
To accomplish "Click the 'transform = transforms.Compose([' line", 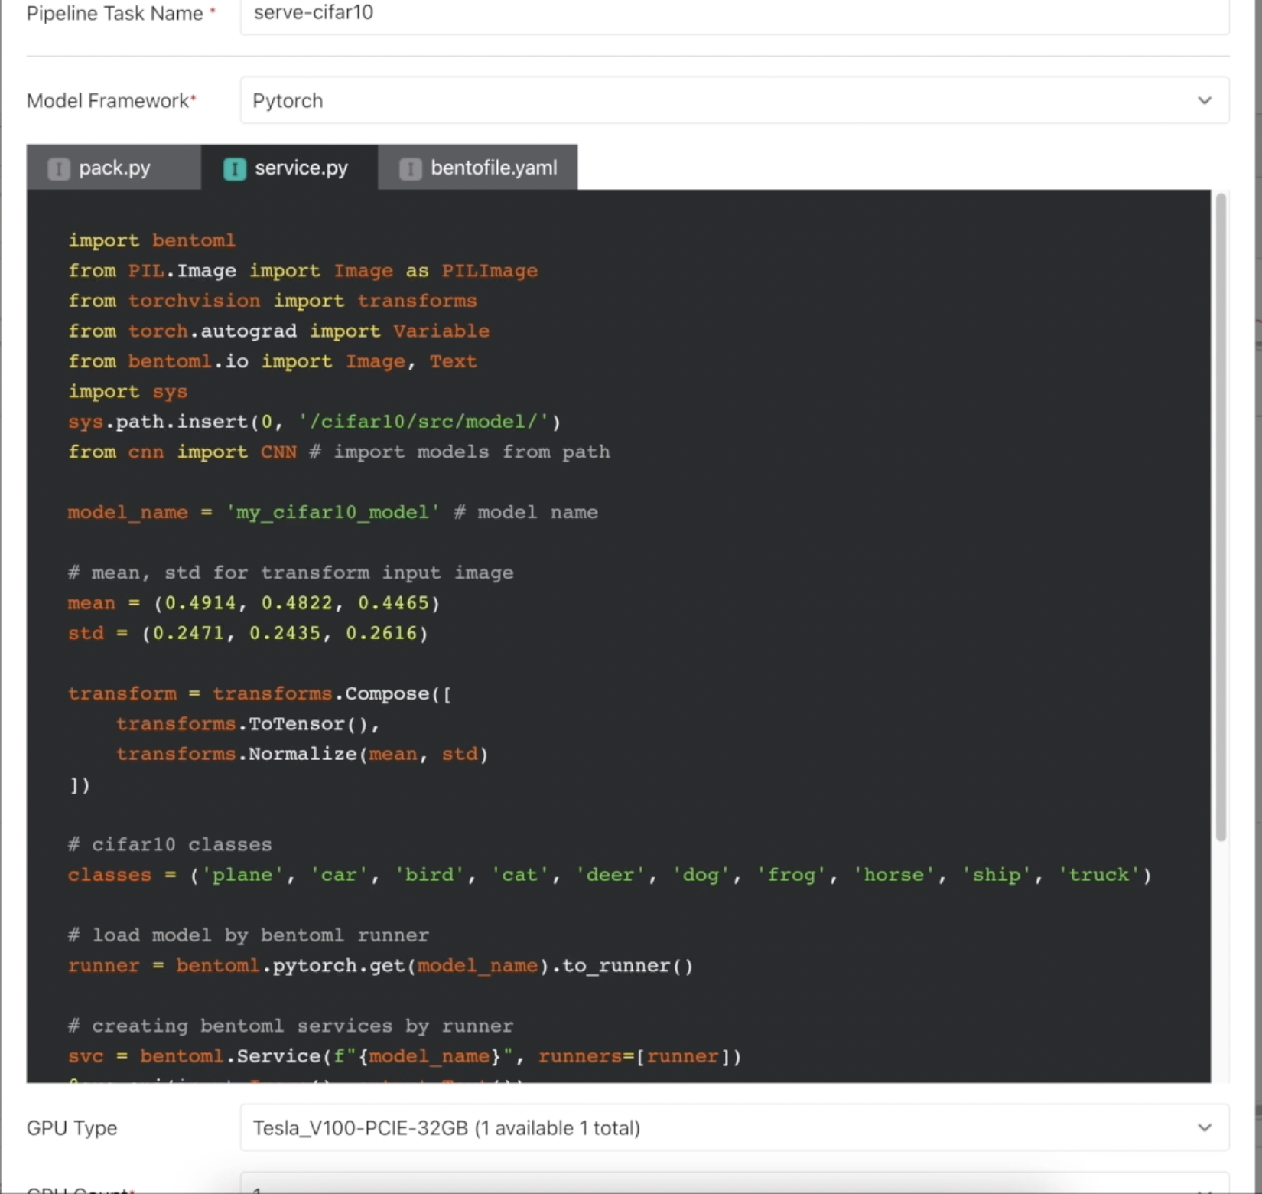I will pos(260,693).
